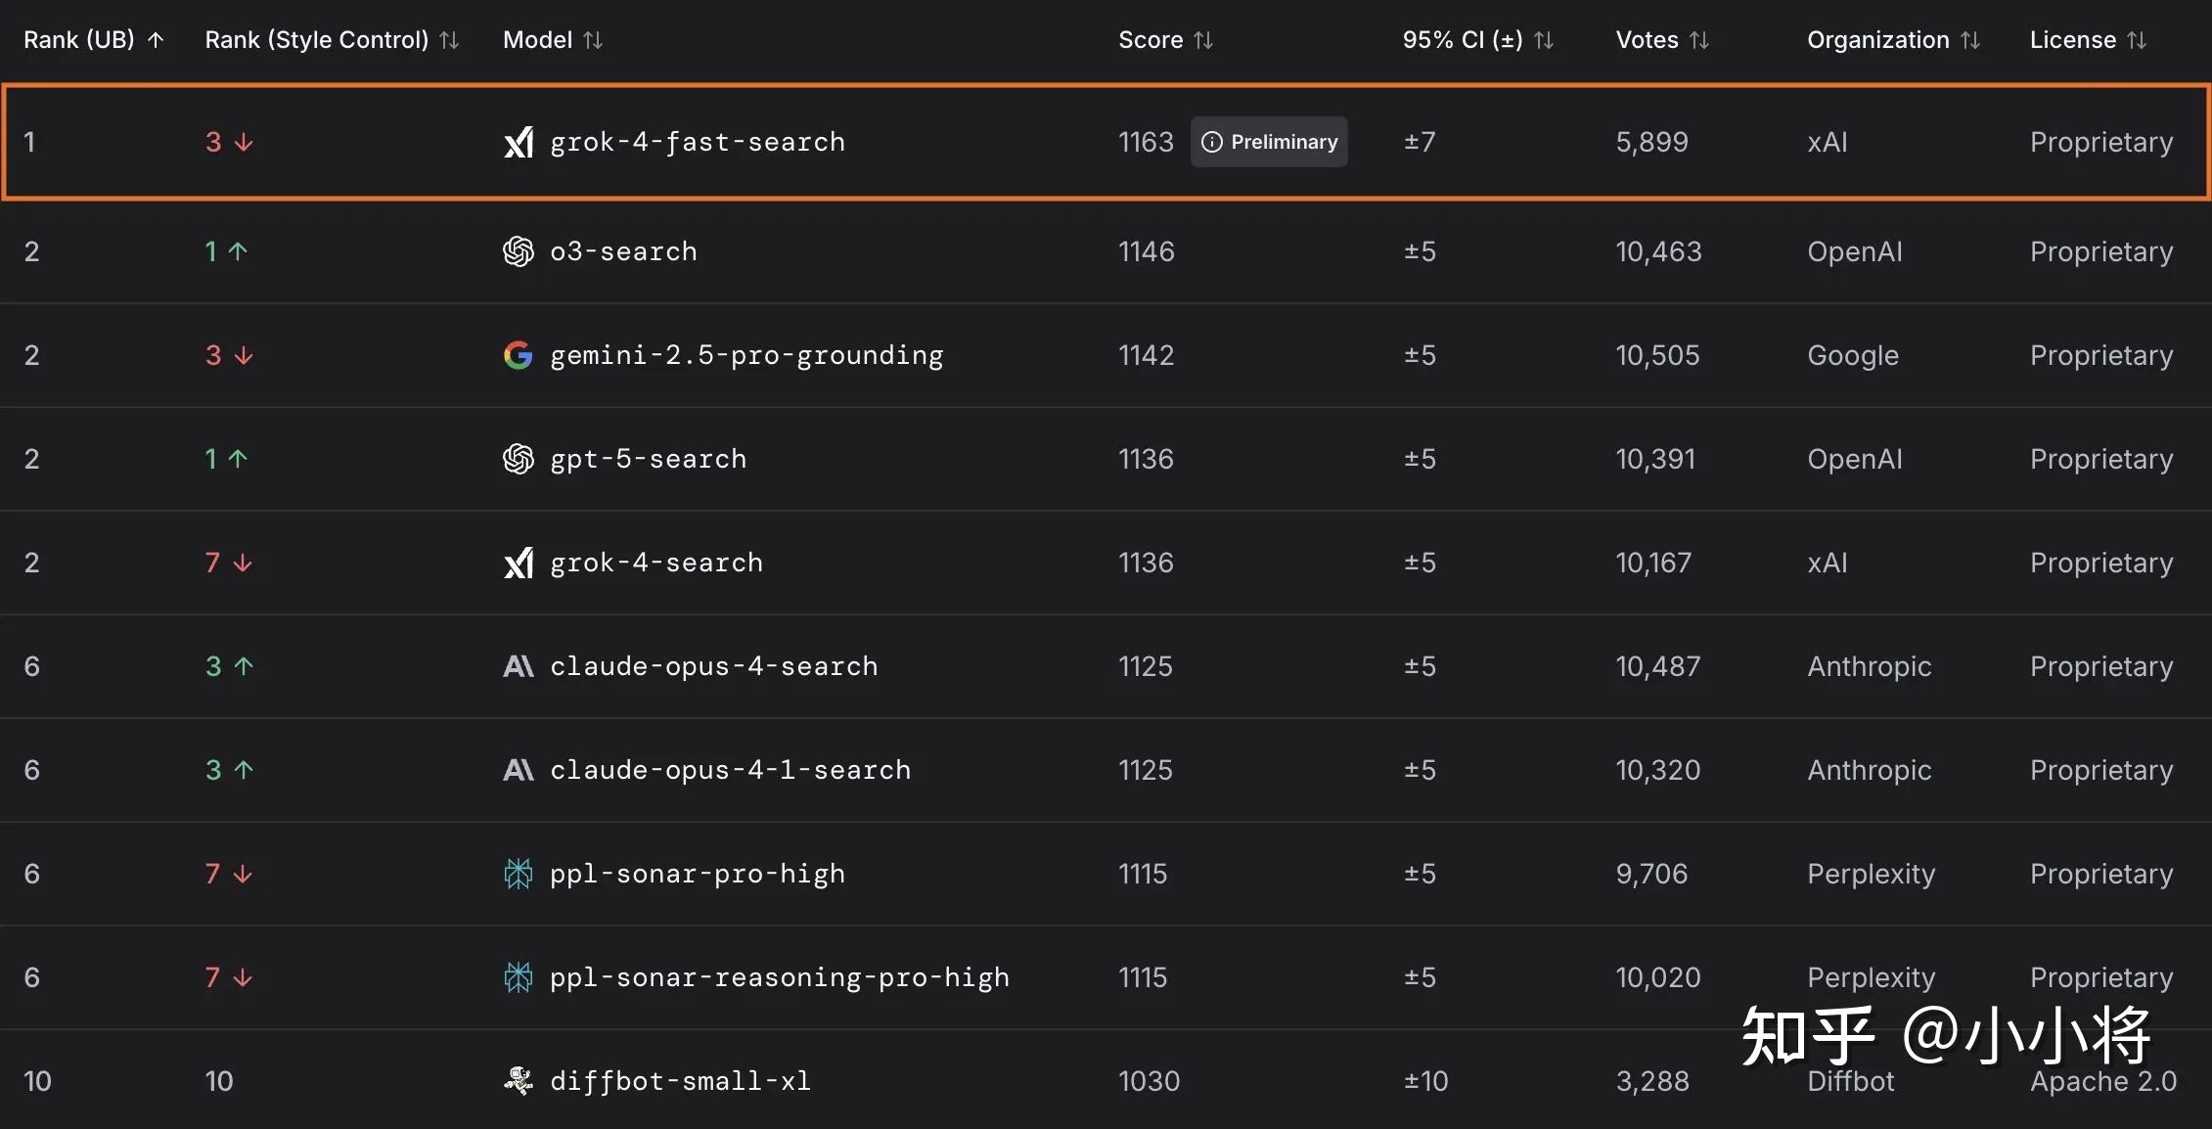Click the info icon in the Preliminary badge

[x=1211, y=143]
